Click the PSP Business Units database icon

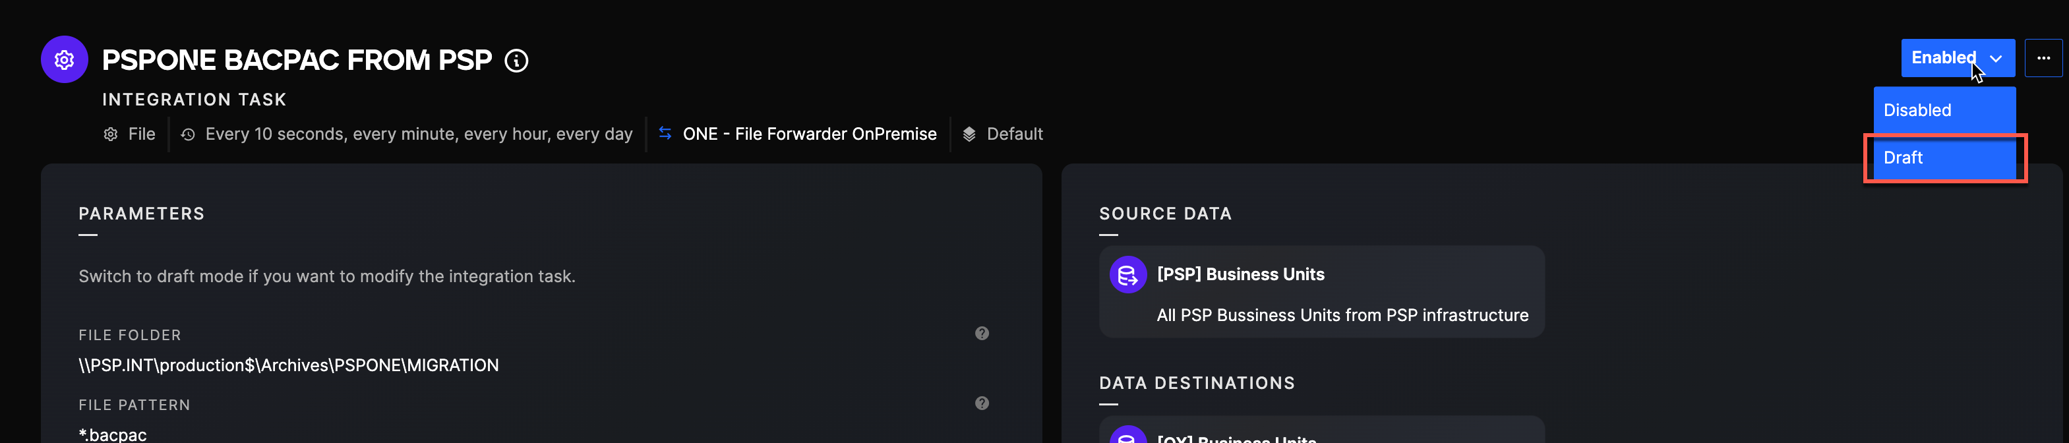(x=1127, y=276)
